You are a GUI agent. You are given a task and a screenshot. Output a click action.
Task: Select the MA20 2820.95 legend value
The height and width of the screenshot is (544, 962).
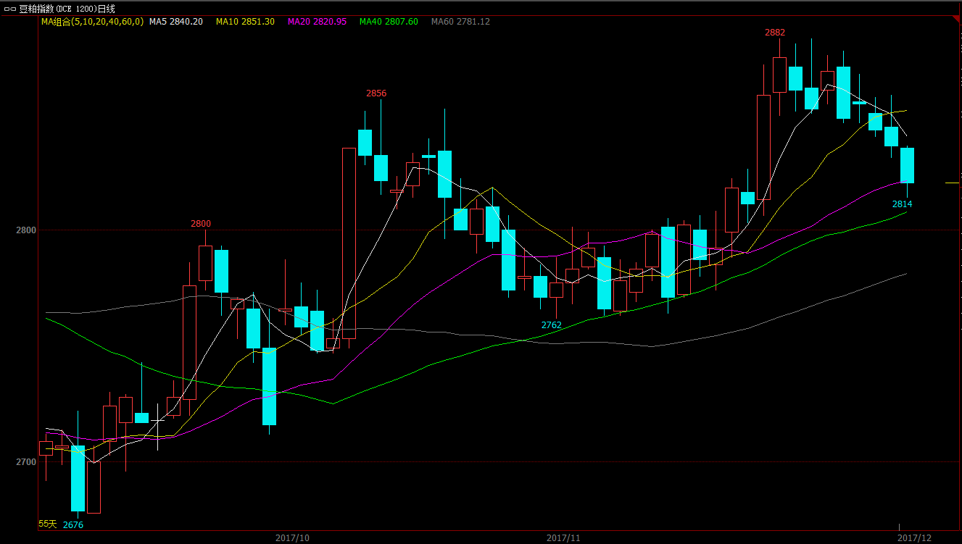coord(317,22)
